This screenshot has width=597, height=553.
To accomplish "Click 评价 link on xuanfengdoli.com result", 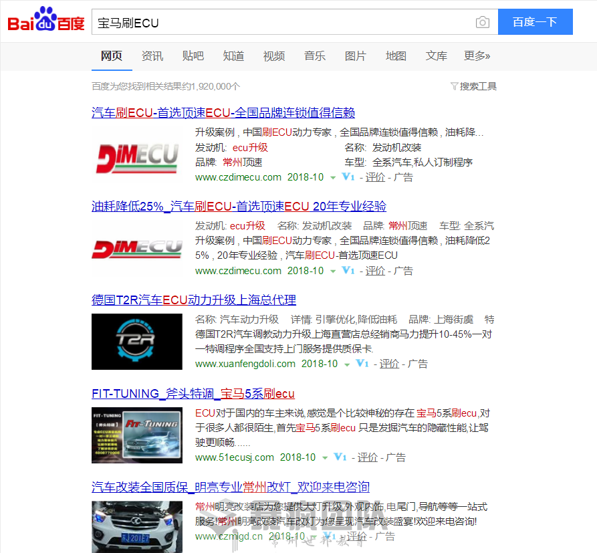I will 389,364.
